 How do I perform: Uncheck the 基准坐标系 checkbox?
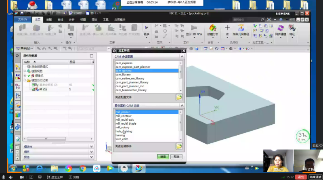click(x=33, y=85)
